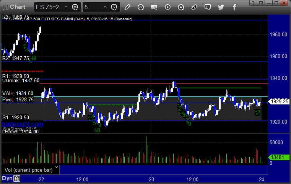Viewport: 291px width, 184px height.
Task: Open the alerts 'A' icon menu
Action: 181,7
